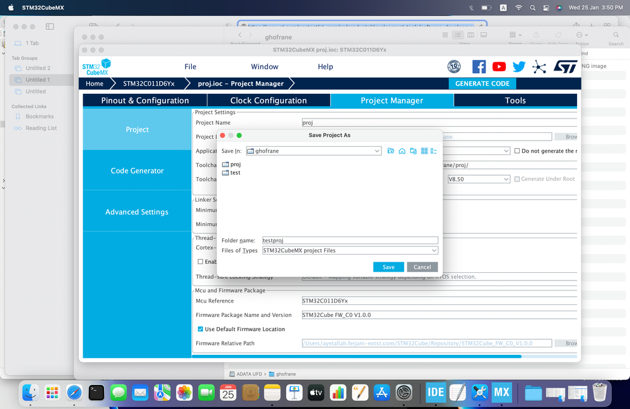Viewport: 630px width, 409px height.
Task: Open Finder Group dropdown in toolbar
Action: 515,35
